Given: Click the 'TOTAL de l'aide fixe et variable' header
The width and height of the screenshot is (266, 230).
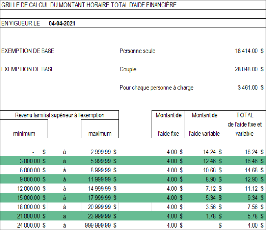Looking at the screenshot, I should (245, 124).
